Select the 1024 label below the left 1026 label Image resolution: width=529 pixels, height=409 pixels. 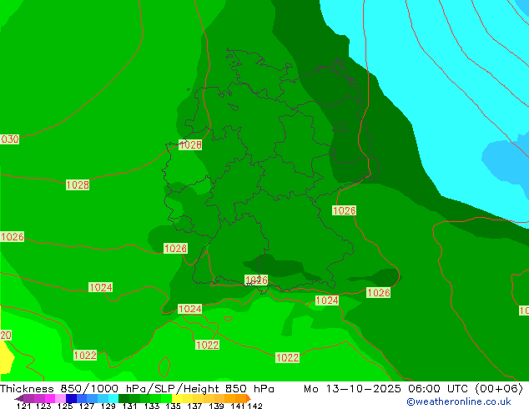pyautogui.click(x=100, y=287)
